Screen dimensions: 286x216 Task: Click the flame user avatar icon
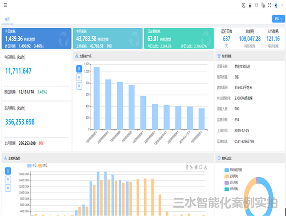(x=276, y=6)
